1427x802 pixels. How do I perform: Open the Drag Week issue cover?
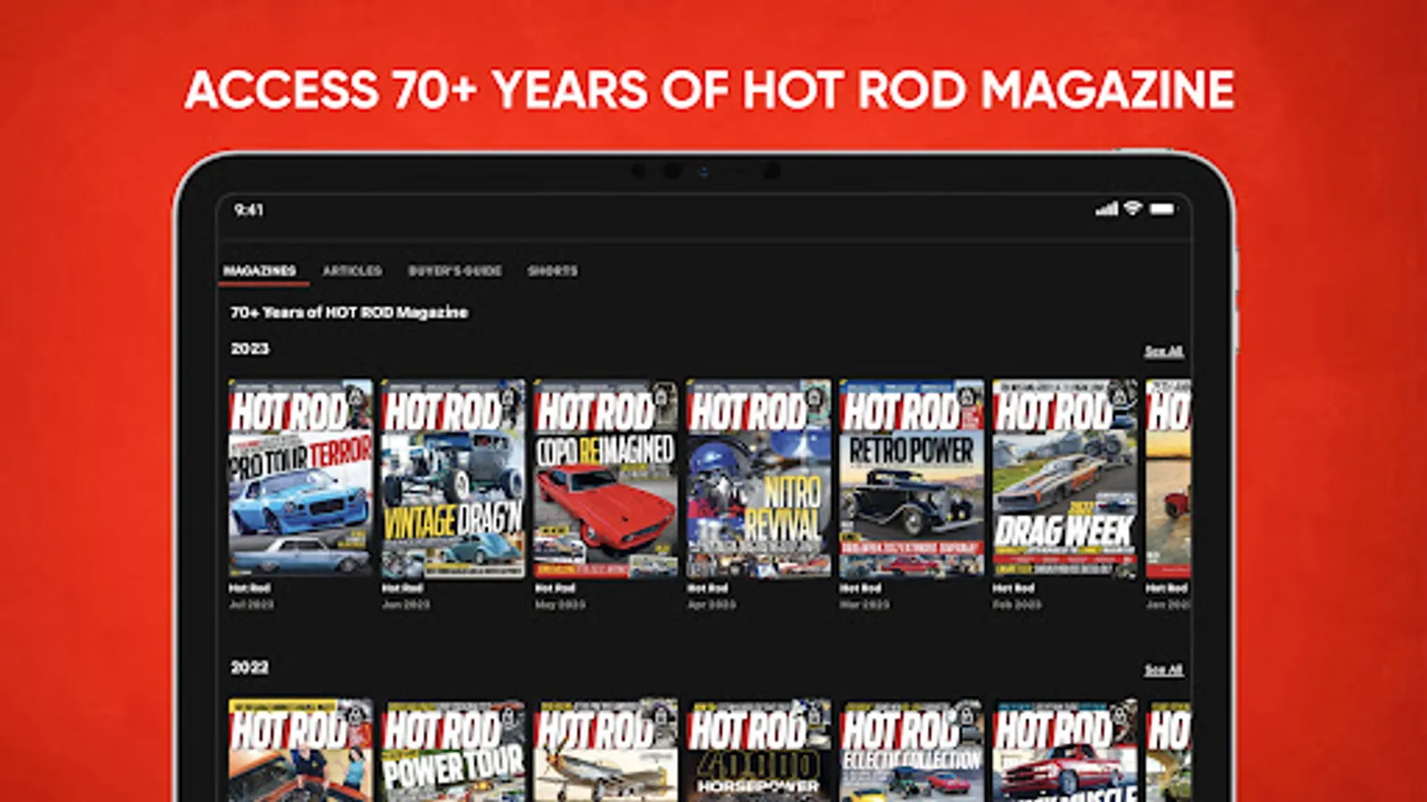coord(1065,479)
